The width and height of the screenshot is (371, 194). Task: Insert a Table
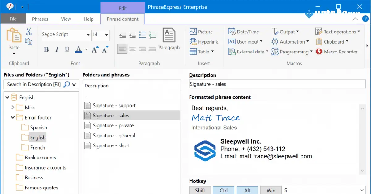(x=201, y=52)
